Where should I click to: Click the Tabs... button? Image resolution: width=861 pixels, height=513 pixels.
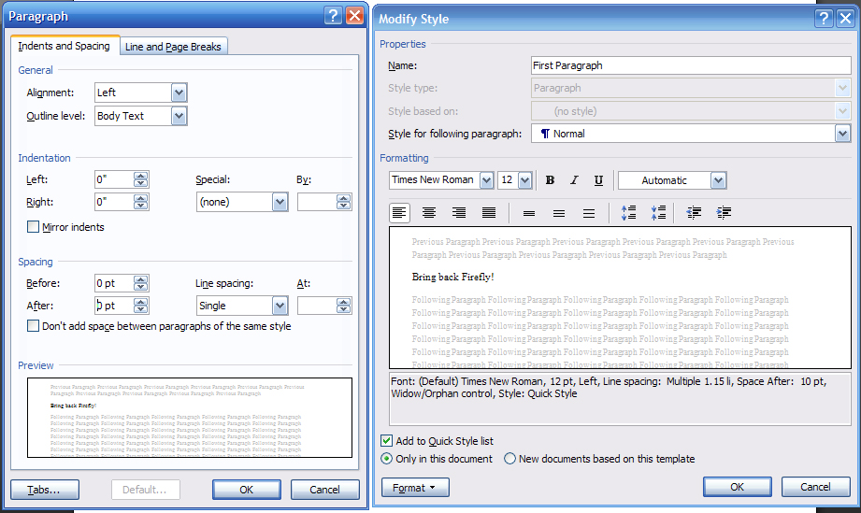click(44, 490)
